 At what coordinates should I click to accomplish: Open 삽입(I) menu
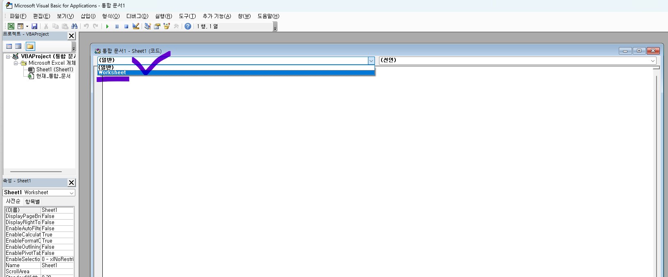point(88,16)
